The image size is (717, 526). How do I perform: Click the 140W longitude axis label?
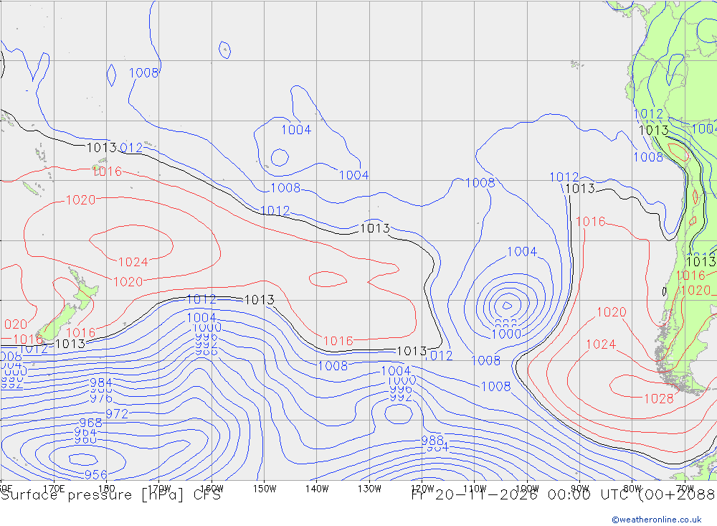click(317, 489)
